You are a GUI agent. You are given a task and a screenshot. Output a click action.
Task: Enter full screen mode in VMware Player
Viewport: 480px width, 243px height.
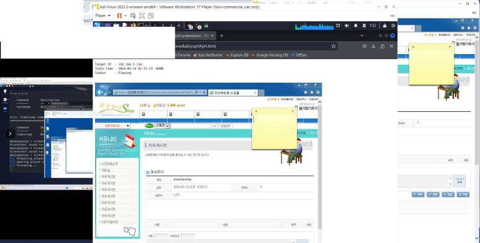point(142,16)
